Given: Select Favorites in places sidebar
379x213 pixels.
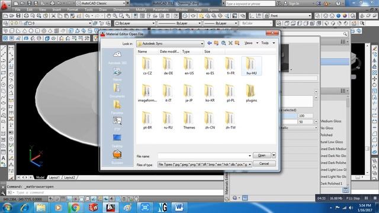Looking at the screenshot, I should 117,108.
